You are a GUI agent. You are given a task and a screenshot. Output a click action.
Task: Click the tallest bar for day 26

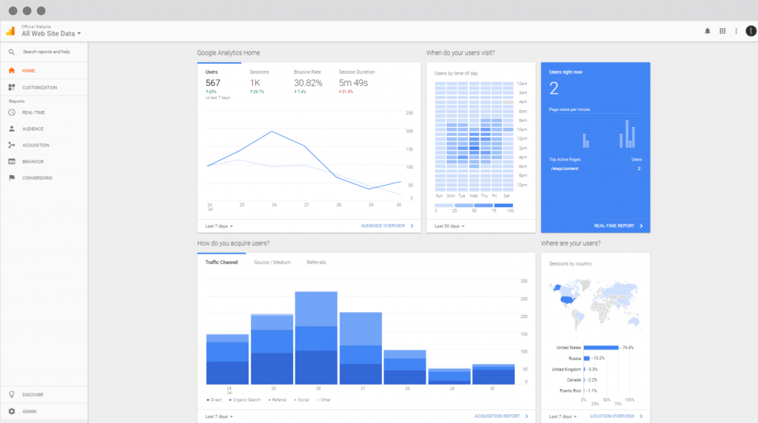(316, 338)
